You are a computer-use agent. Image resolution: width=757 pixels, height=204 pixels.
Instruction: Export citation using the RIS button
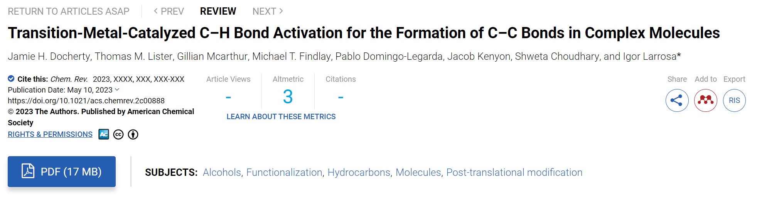(x=734, y=101)
